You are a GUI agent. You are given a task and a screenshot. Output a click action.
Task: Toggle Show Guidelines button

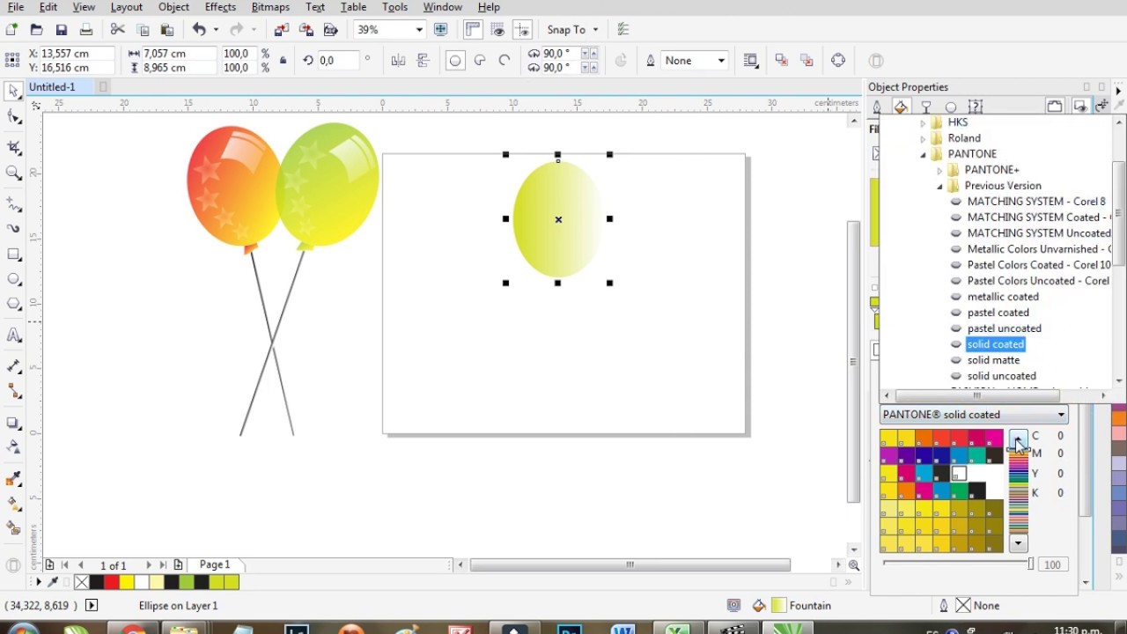point(522,30)
